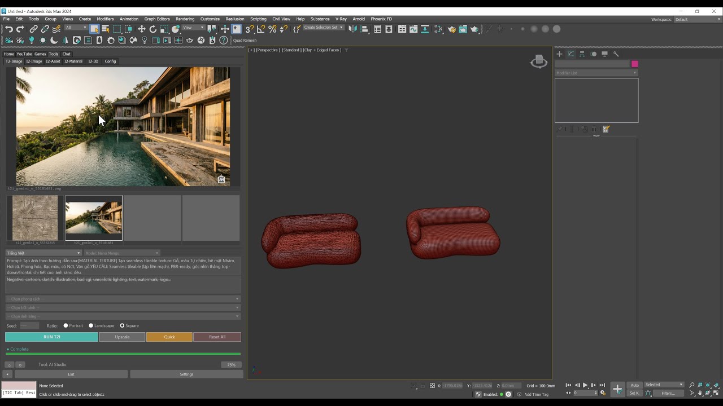Pick the Select and Move tool

(141, 29)
